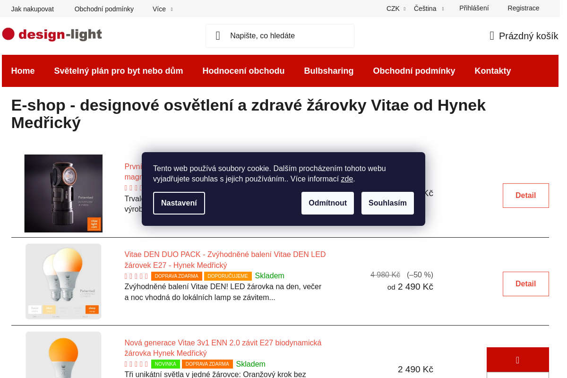Click star rating of Vitae DEN DUO PACK
This screenshot has width=567, height=378.
pyautogui.click(x=136, y=276)
